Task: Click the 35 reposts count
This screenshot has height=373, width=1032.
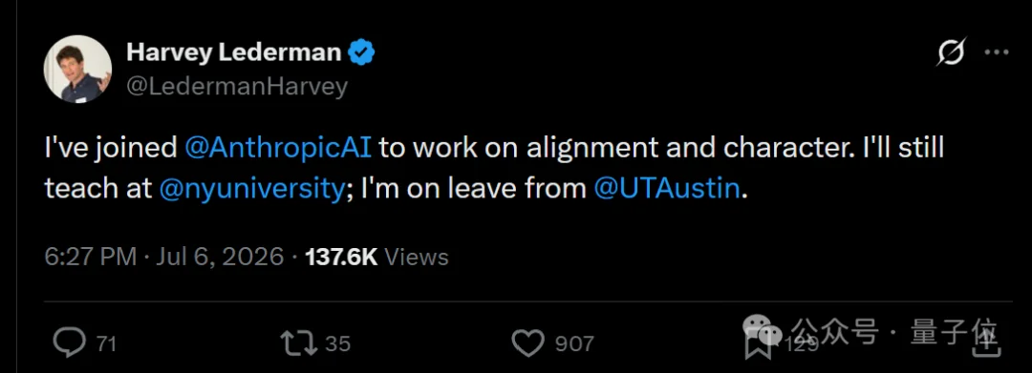Action: click(337, 343)
